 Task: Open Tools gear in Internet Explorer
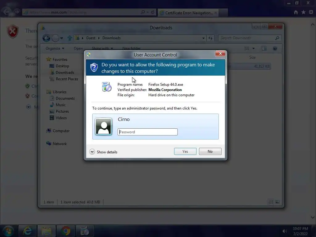pos(311,12)
